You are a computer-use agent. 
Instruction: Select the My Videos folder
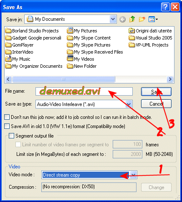tap(81, 59)
